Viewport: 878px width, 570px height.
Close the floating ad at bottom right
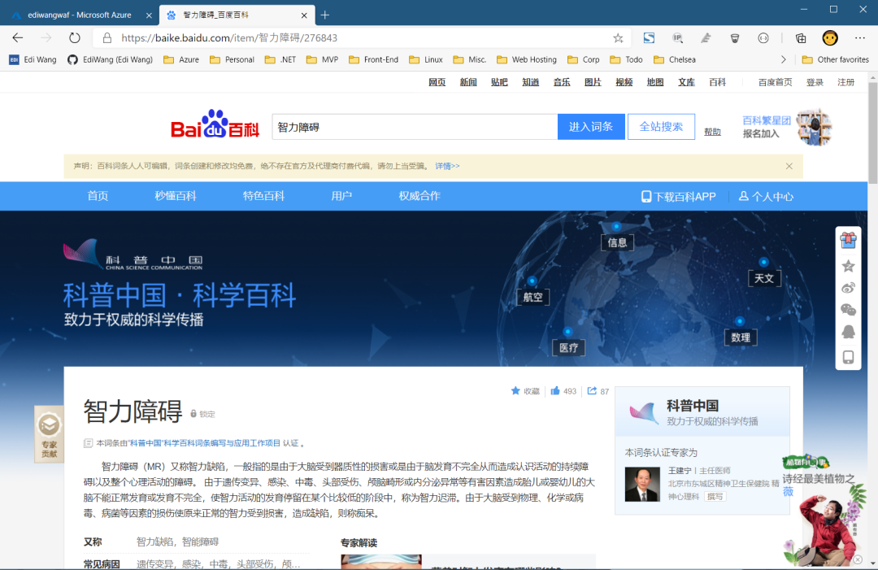point(858,559)
